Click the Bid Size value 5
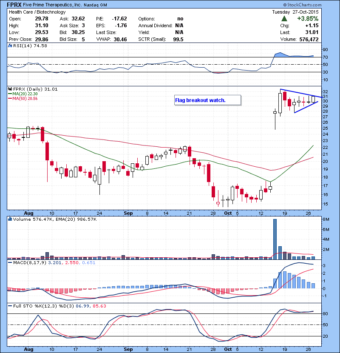Viewport: 340px width, 353px height. click(x=83, y=39)
